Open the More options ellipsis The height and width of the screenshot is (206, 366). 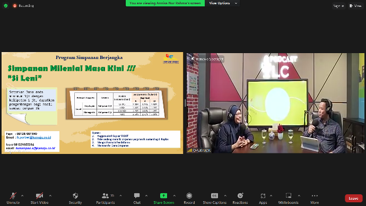tap(315, 196)
